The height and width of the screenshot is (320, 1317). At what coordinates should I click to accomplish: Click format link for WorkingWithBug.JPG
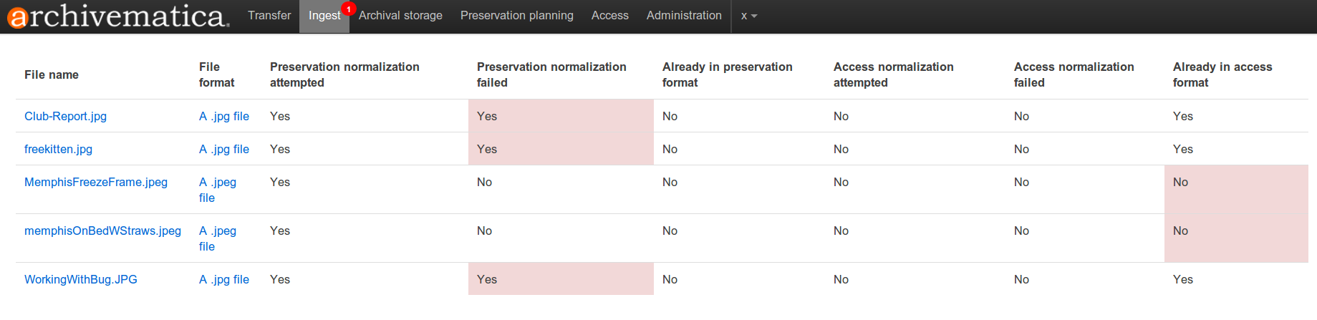(224, 279)
